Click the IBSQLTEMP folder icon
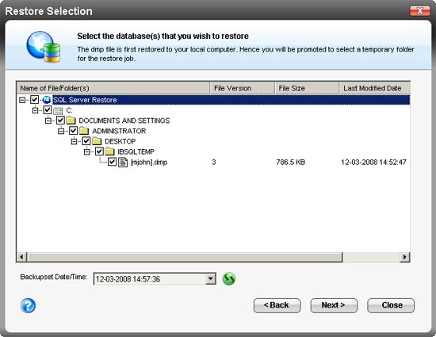 [x=109, y=151]
